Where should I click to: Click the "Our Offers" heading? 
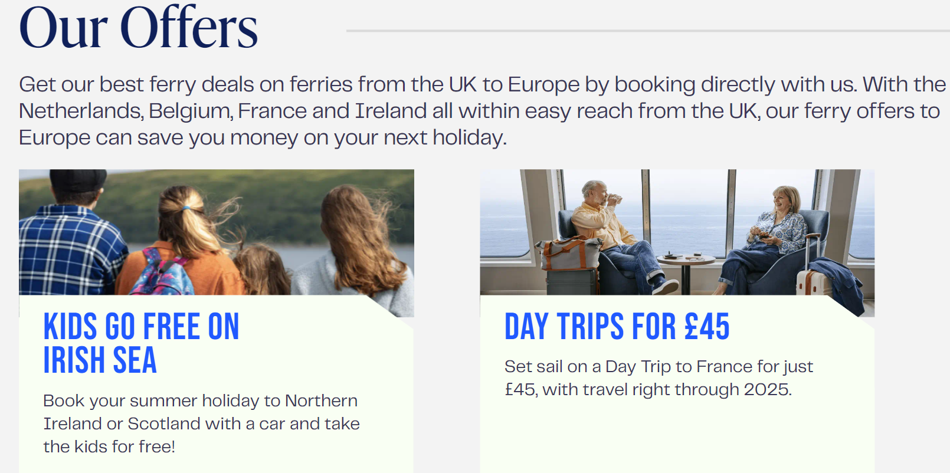click(139, 28)
